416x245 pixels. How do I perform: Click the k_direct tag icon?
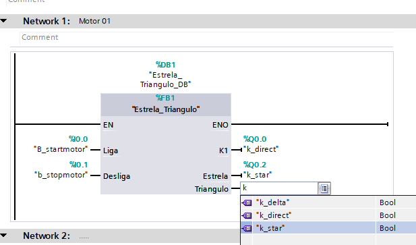[247, 215]
